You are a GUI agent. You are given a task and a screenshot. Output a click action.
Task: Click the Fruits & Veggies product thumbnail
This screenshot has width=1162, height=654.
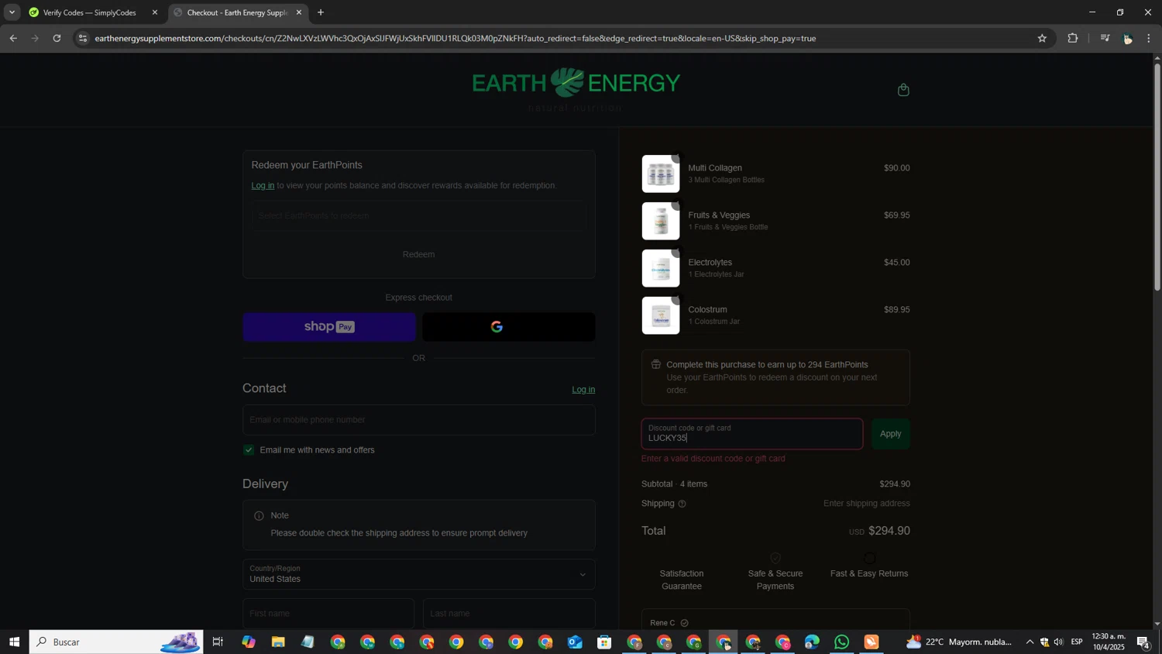pos(661,221)
